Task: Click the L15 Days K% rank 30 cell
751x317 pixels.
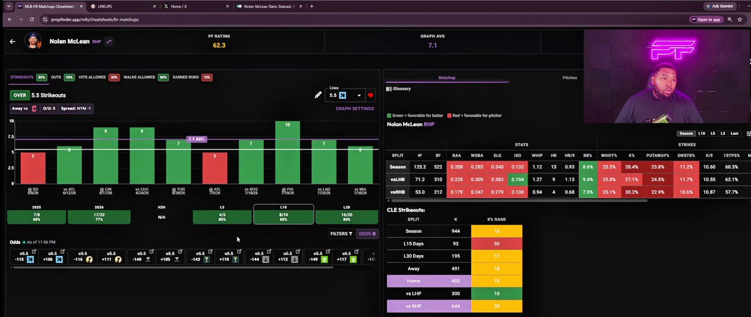Action: [x=497, y=244]
